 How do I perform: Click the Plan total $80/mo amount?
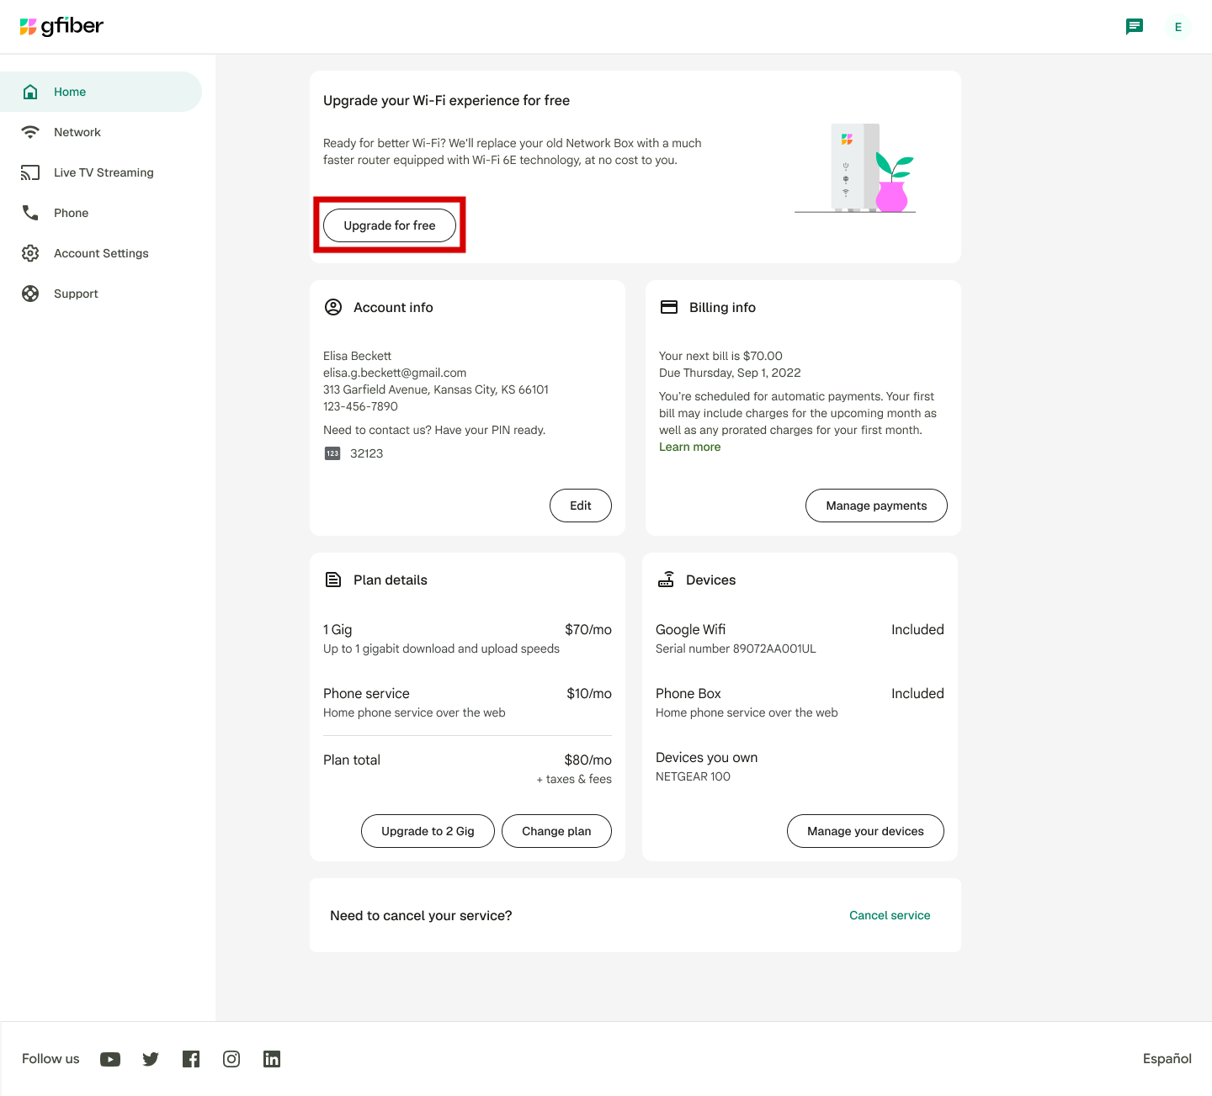pos(588,760)
